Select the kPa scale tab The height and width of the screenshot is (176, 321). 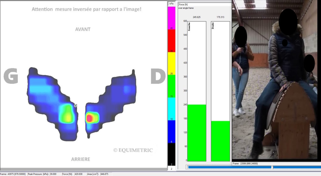[171, 4]
